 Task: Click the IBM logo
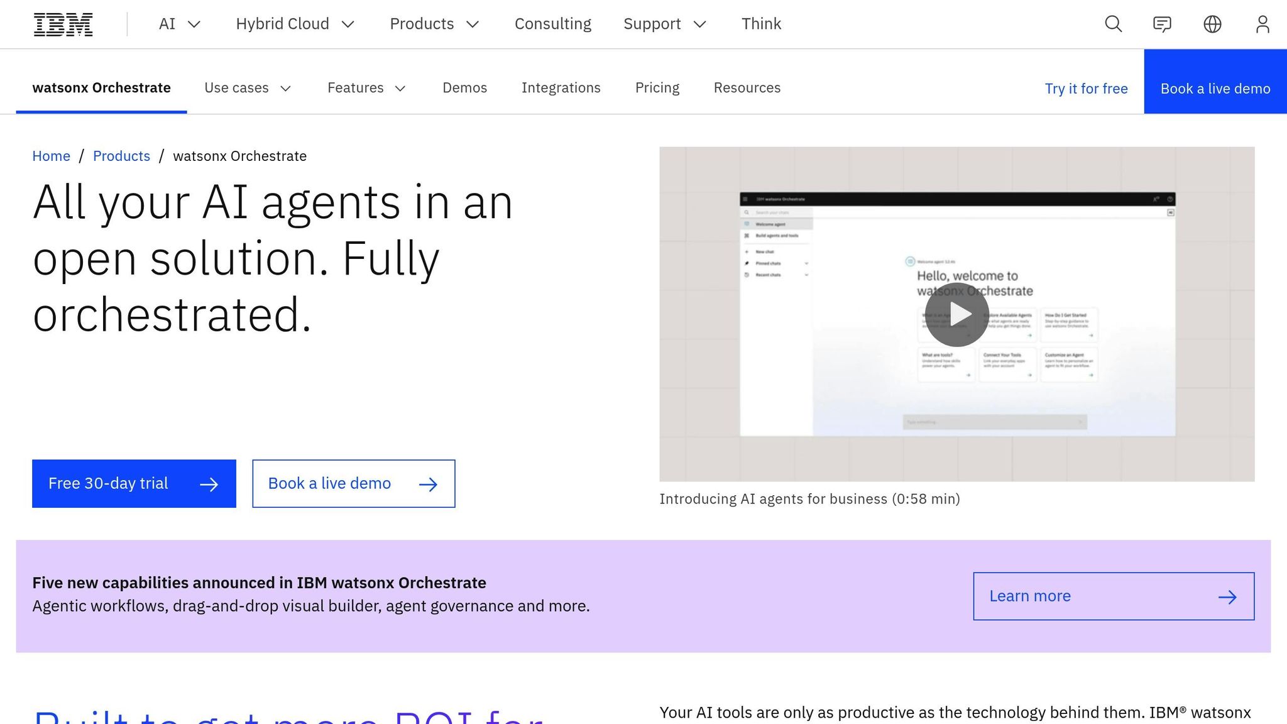[62, 24]
